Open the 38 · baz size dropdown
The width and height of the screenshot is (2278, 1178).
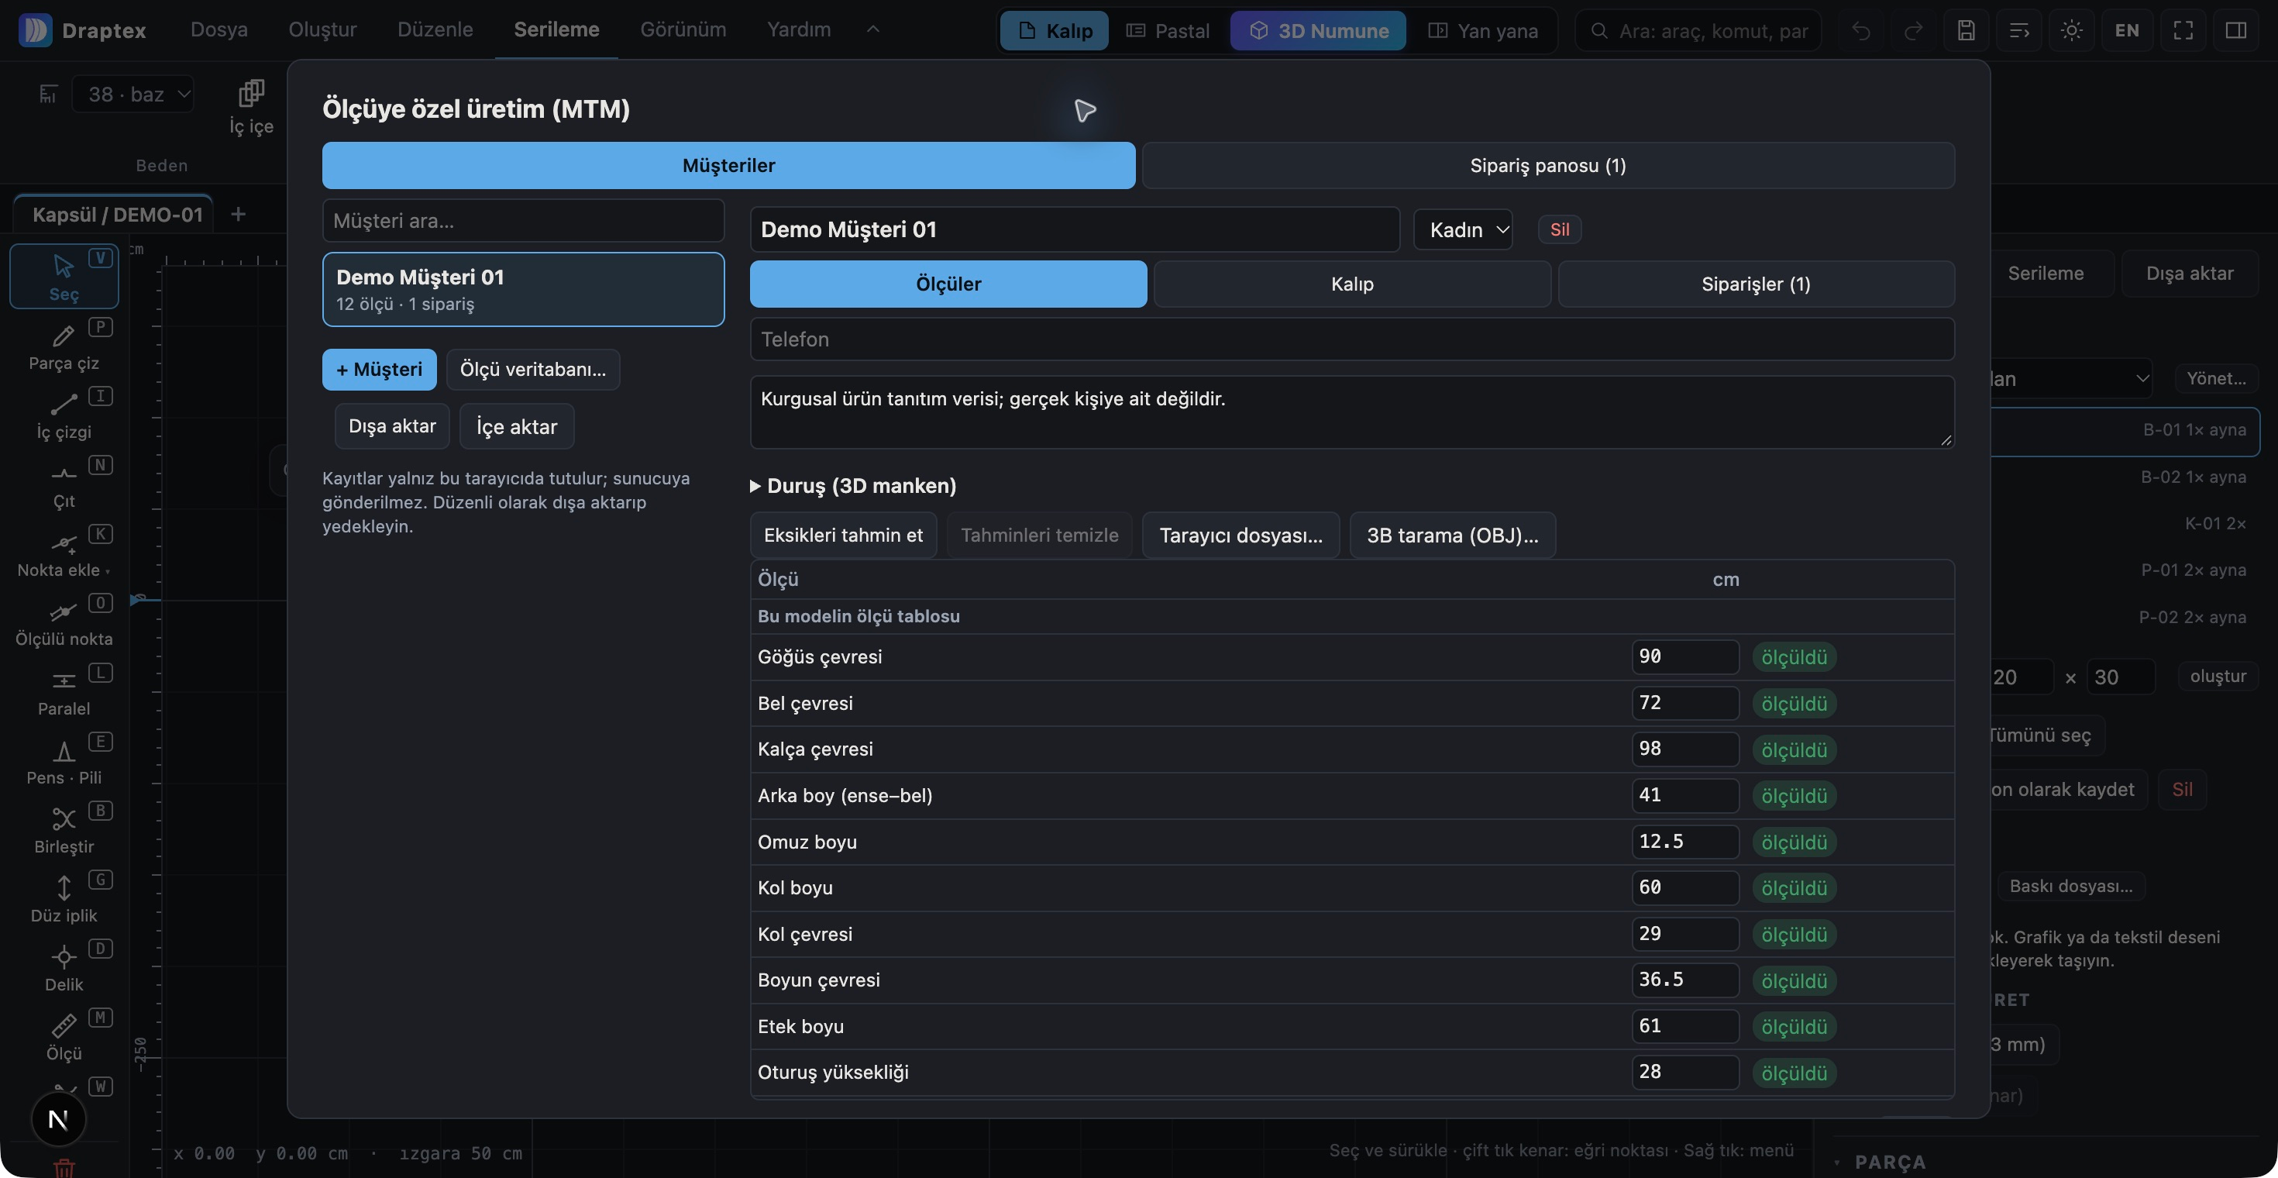point(132,94)
